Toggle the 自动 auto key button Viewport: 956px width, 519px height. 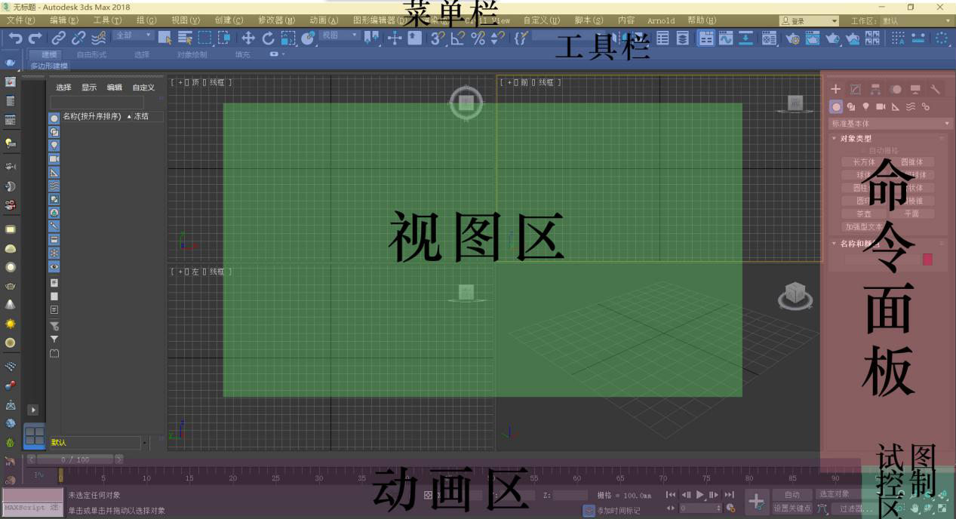coord(792,495)
